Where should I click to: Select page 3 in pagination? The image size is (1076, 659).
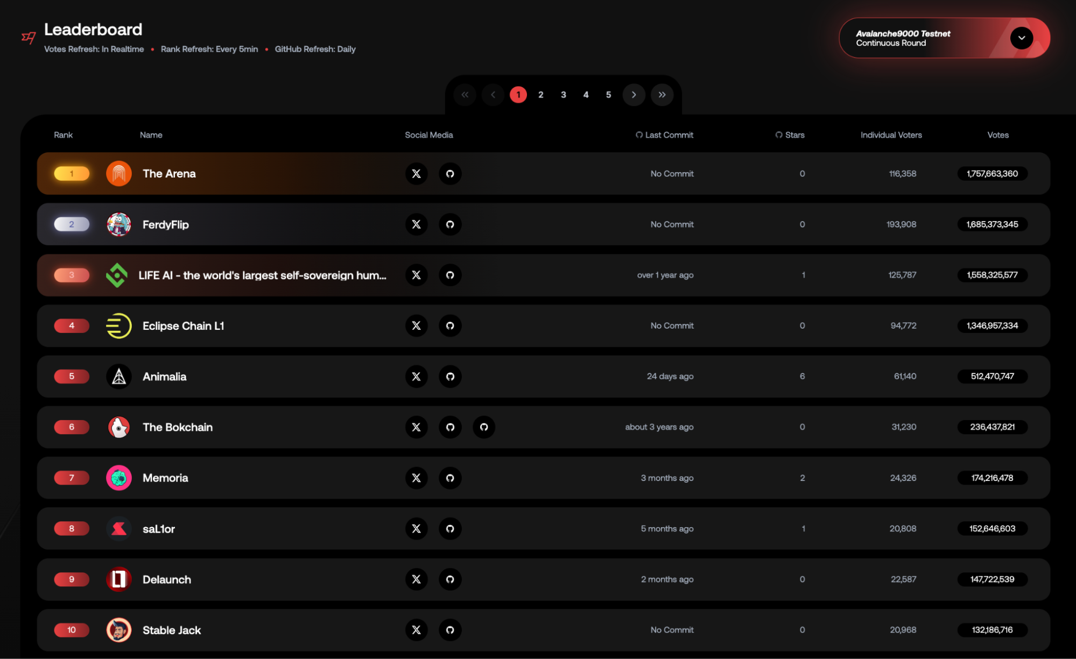click(x=563, y=95)
